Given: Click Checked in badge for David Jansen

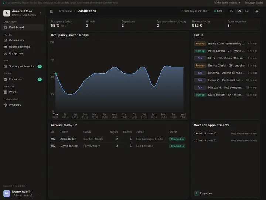Looking at the screenshot, I should point(177,146).
